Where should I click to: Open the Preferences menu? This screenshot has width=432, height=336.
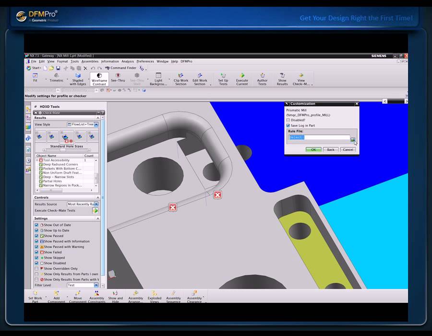point(145,61)
